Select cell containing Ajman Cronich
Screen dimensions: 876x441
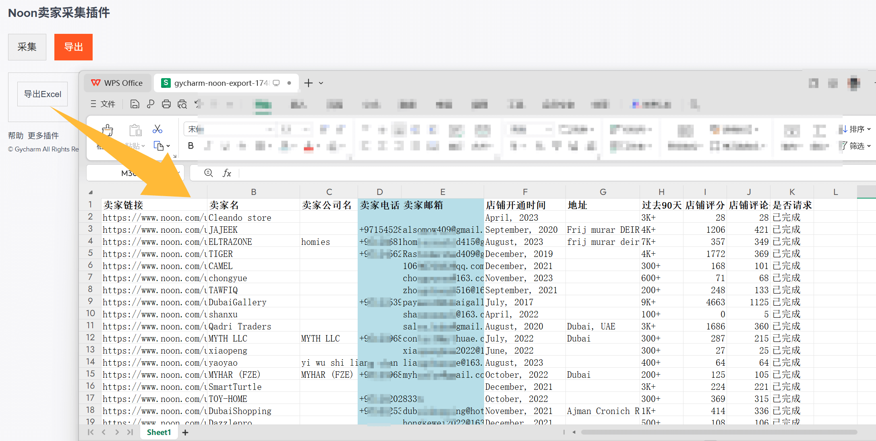603,411
